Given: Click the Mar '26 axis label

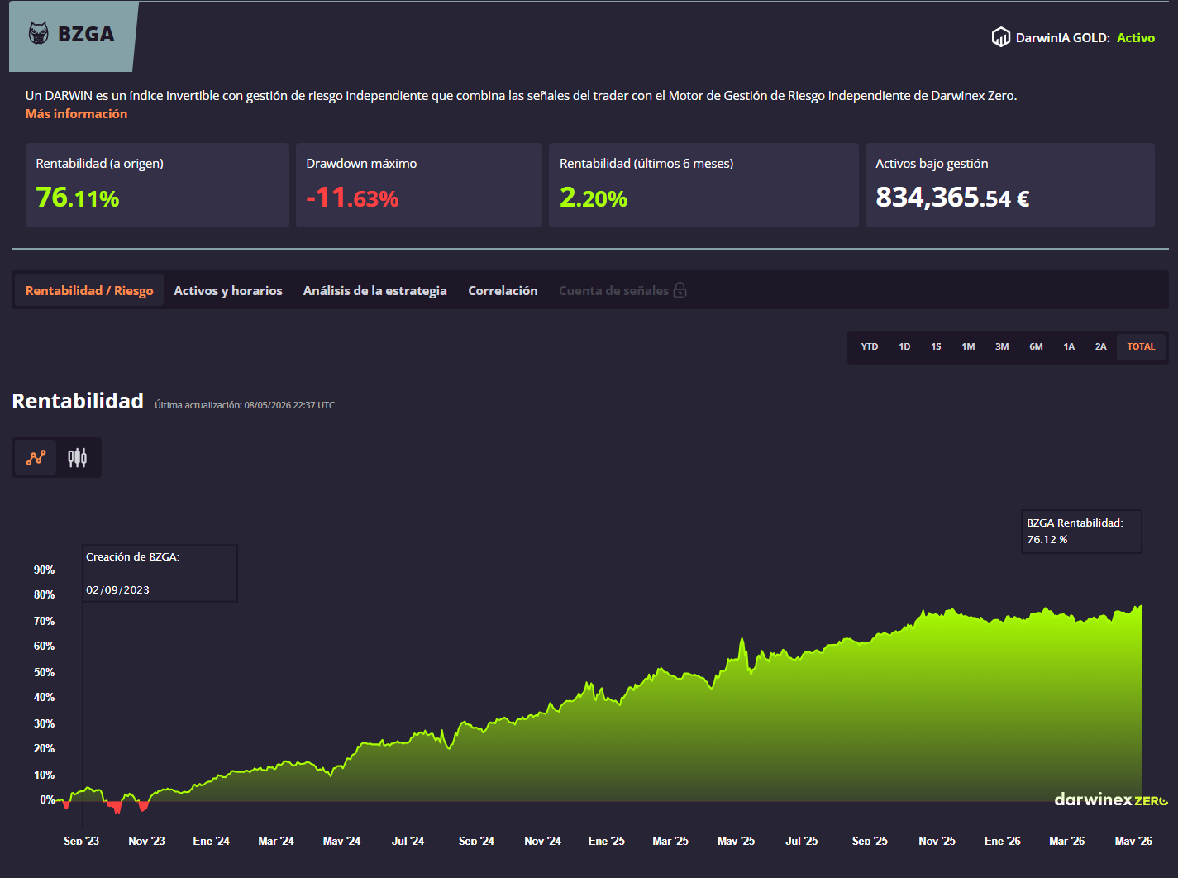Looking at the screenshot, I should point(1066,841).
